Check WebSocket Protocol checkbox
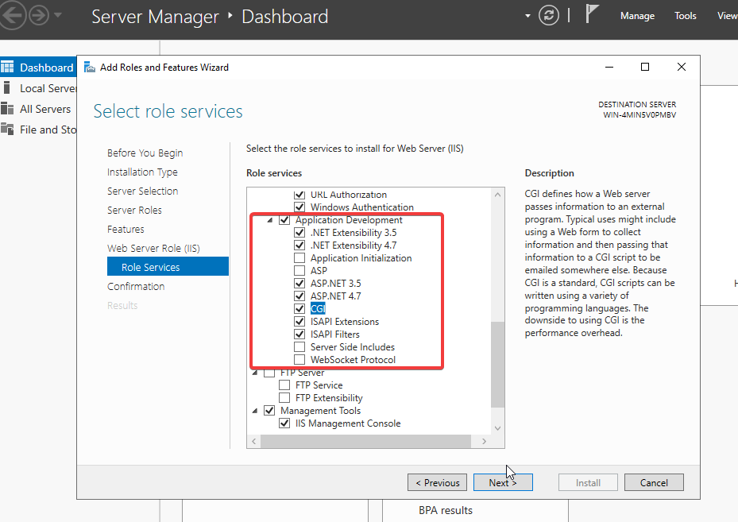This screenshot has width=738, height=522. (x=299, y=360)
